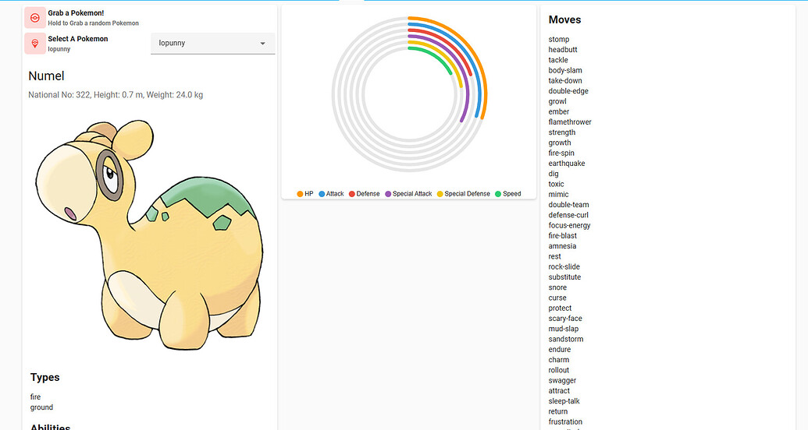
Task: Toggle Defense legend item in chart
Action: pyautogui.click(x=365, y=194)
